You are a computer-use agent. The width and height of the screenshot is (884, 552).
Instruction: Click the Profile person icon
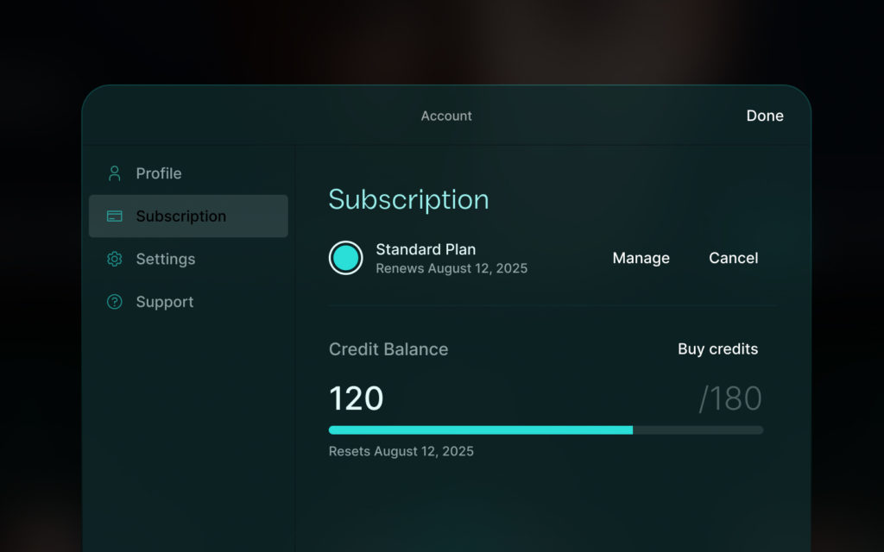[114, 173]
